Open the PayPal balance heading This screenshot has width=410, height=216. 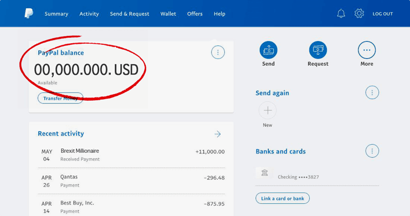(x=60, y=53)
